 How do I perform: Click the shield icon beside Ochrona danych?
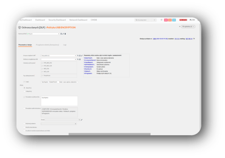[19, 27]
